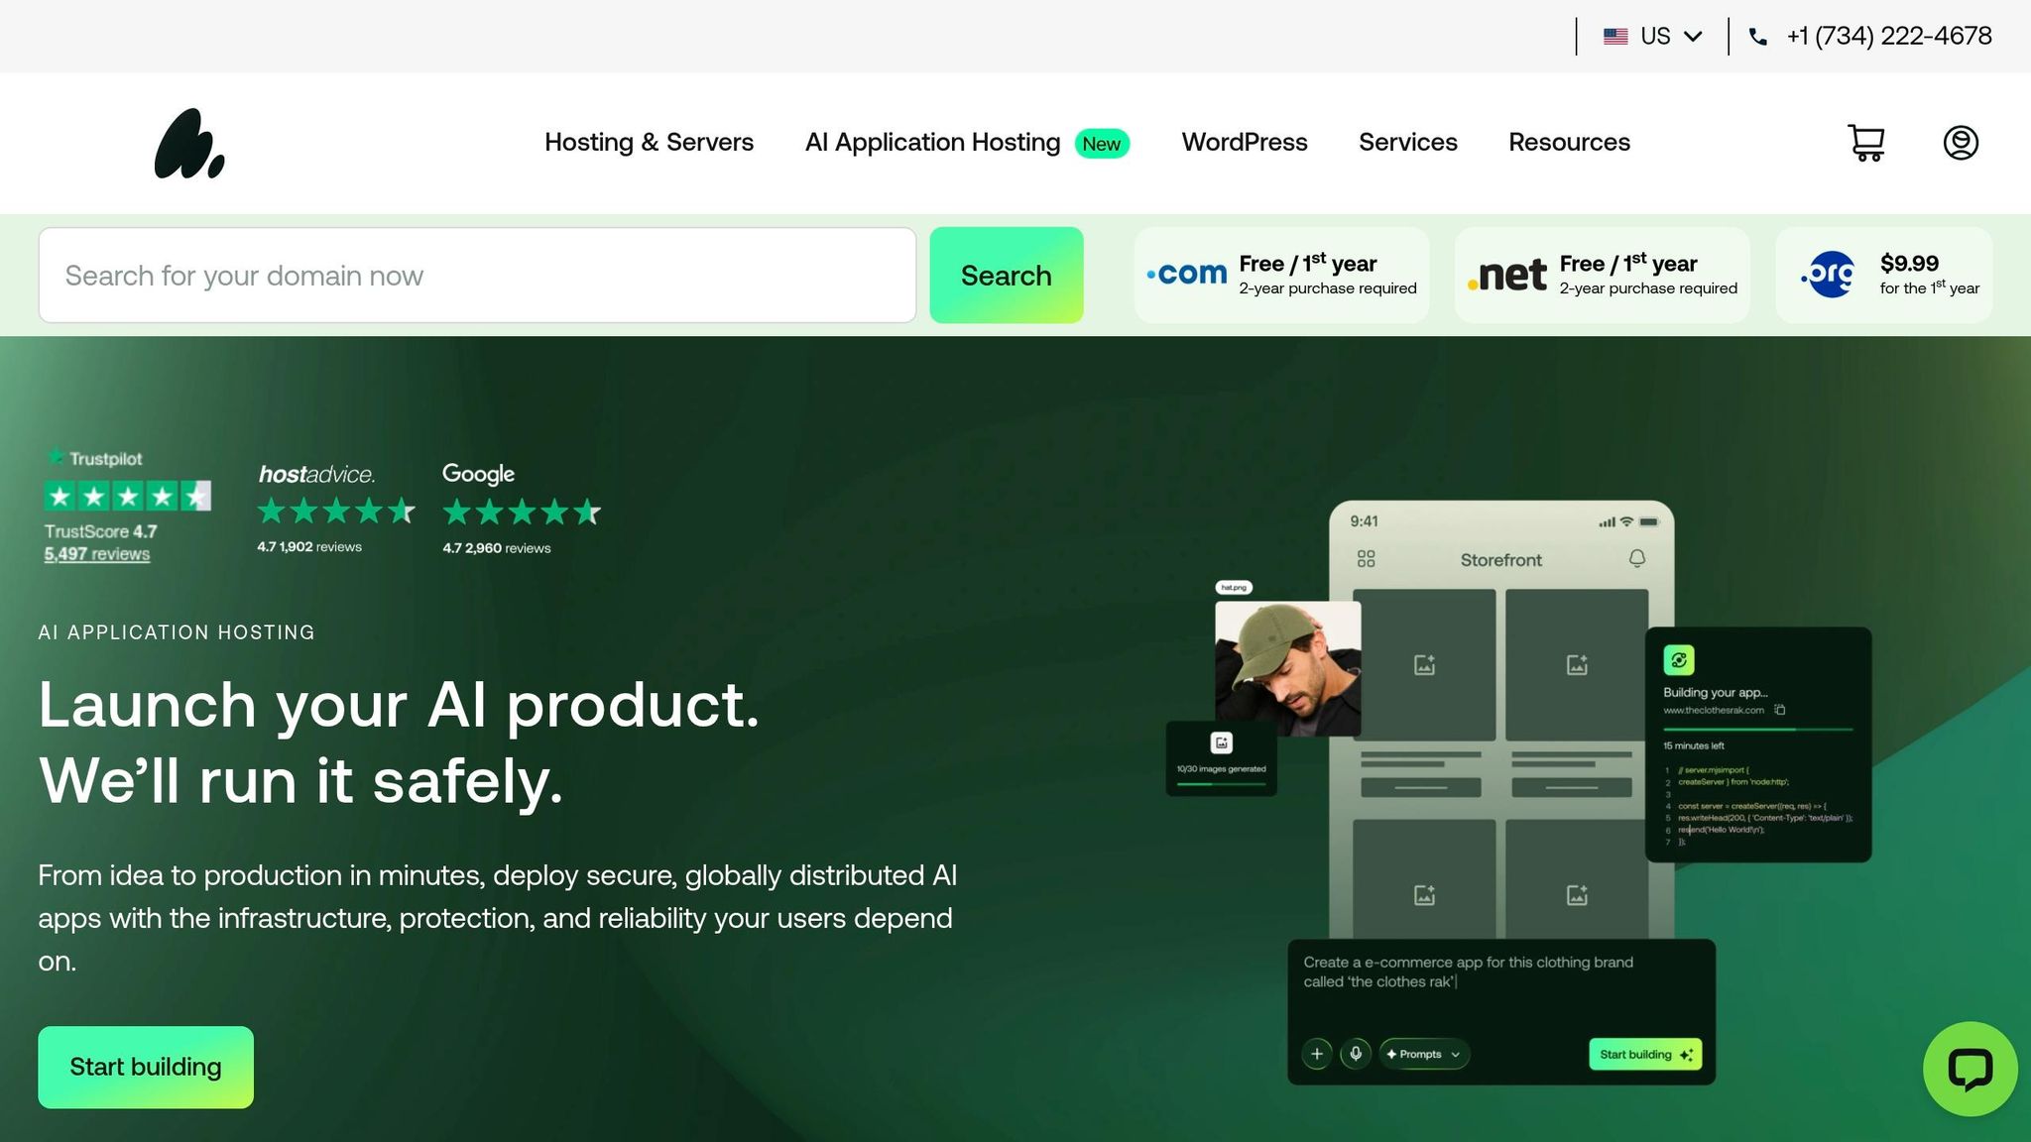Click the Search button
This screenshot has width=2031, height=1142.
1007,276
